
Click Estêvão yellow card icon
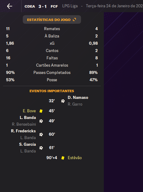coord(63,158)
